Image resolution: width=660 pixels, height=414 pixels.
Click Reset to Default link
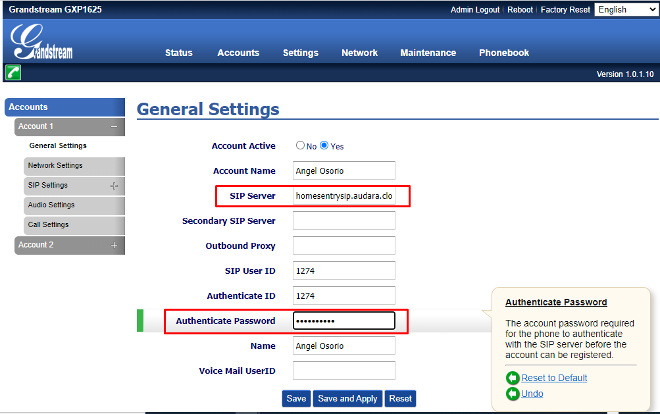click(x=554, y=378)
